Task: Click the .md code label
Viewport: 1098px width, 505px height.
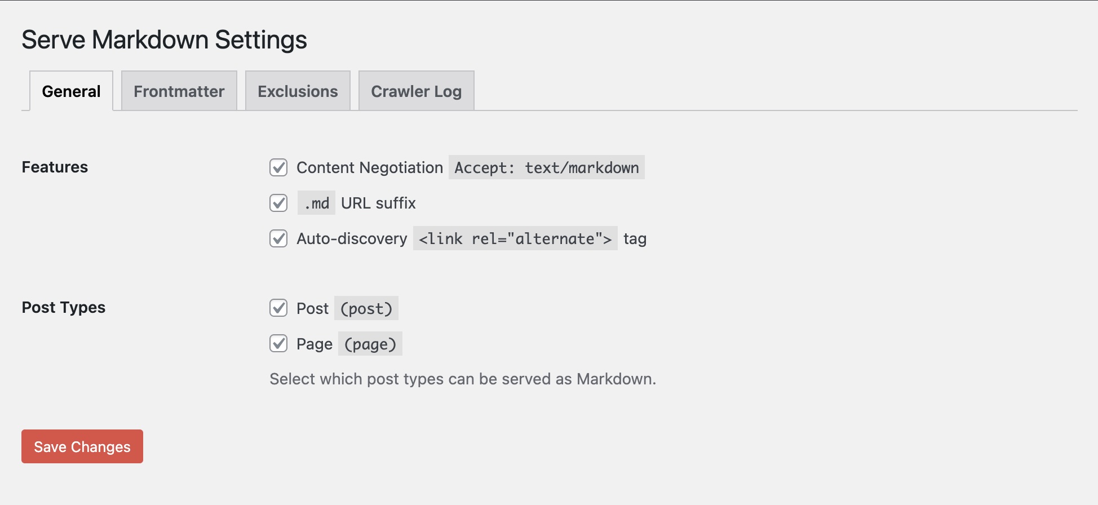Action: [x=316, y=203]
